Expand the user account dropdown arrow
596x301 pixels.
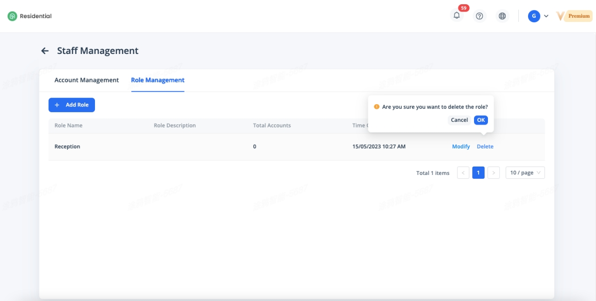pos(546,16)
